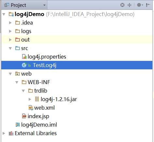Collapse the WEB-INF folder
The width and height of the screenshot is (154, 142).
coord(17,82)
